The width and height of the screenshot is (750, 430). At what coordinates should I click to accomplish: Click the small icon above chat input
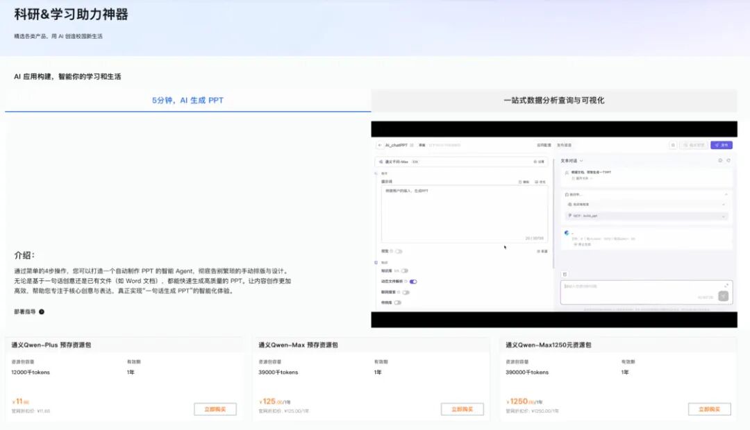[565, 274]
